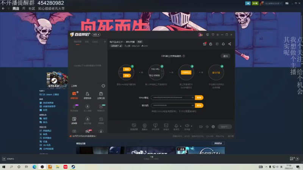303x170 pixels.
Task: Expand microphone options arrow
Action: point(181,126)
